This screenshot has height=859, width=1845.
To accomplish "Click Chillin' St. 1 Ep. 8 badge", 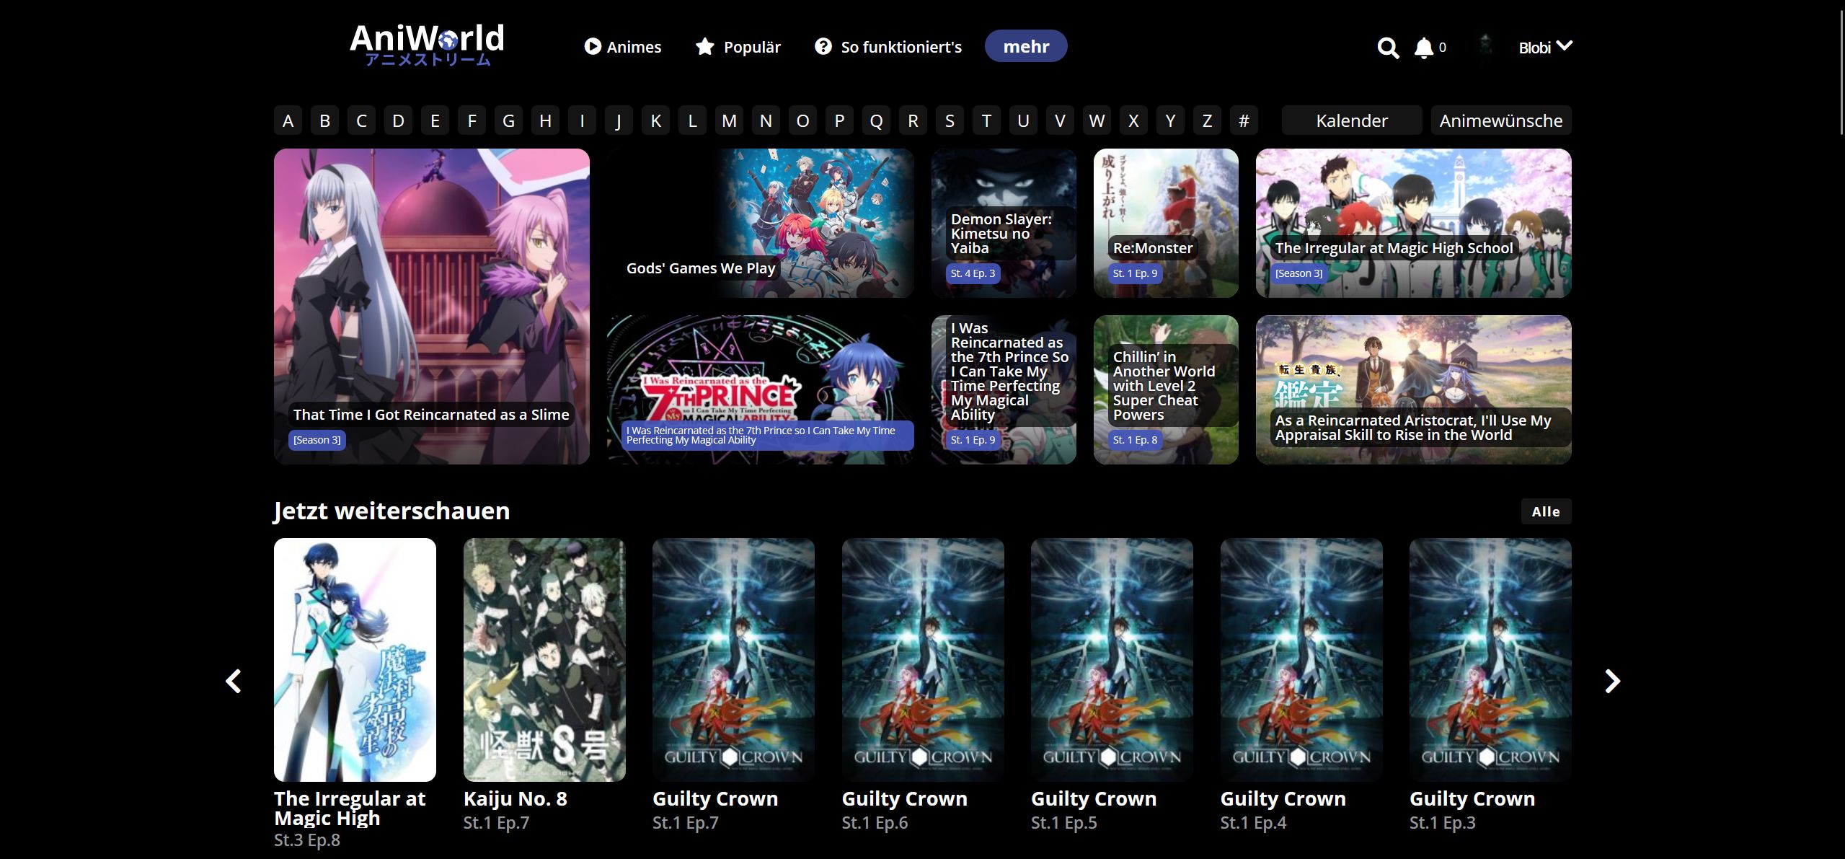I will tap(1135, 440).
